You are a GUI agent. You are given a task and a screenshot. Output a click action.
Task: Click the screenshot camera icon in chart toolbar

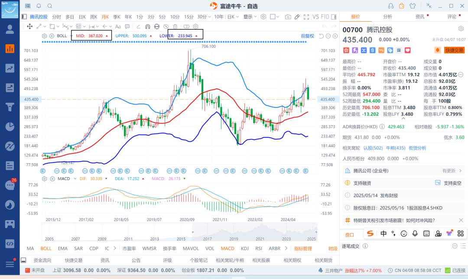pyautogui.click(x=288, y=17)
